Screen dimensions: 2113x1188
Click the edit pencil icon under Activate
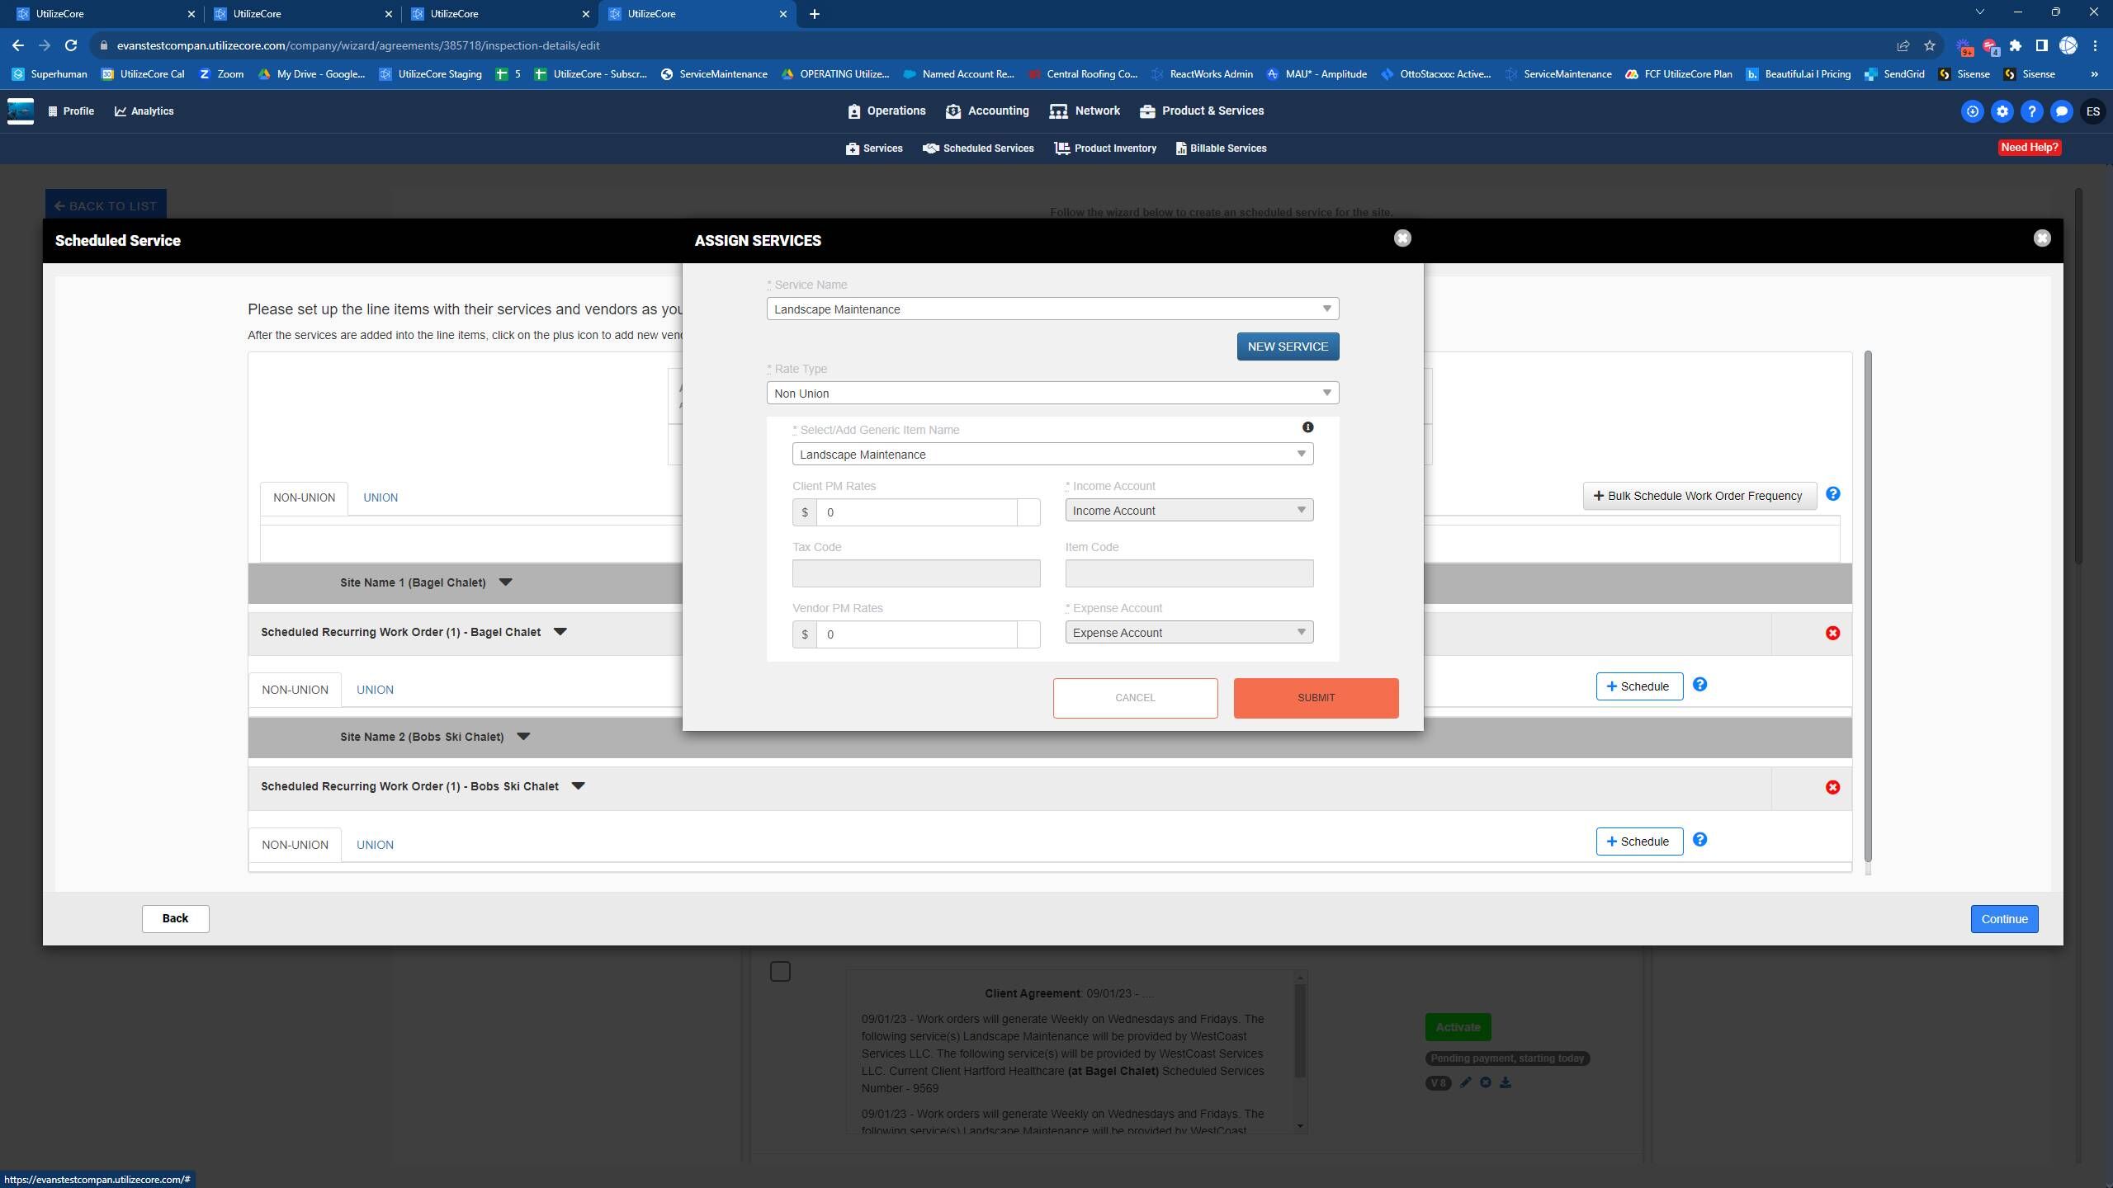pos(1465,1082)
